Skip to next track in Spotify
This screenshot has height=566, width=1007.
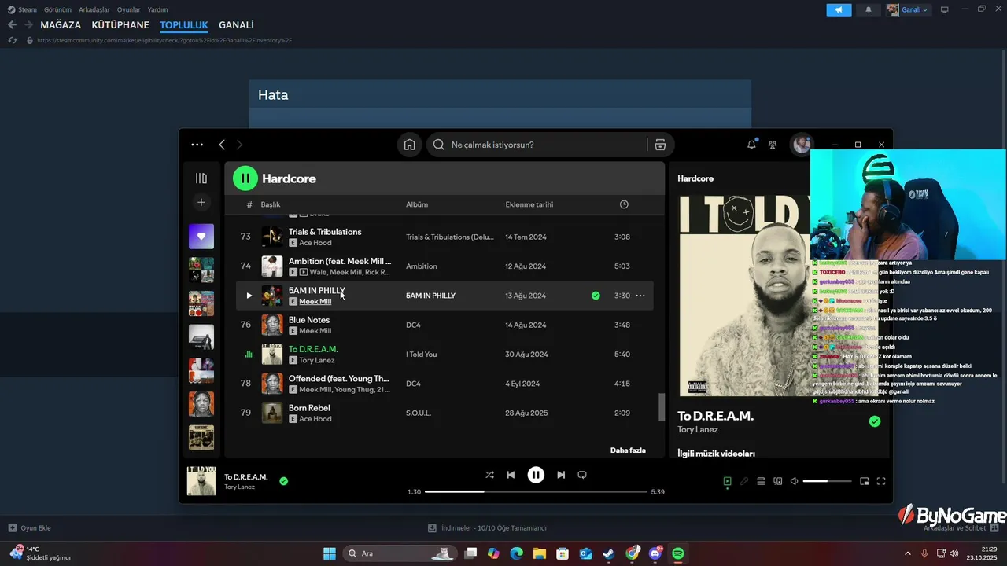[561, 475]
